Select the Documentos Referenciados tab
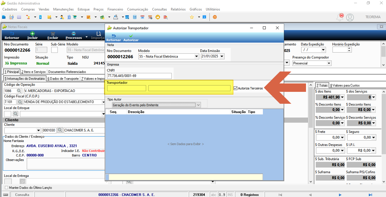This screenshot has height=197, width=386. (x=67, y=72)
